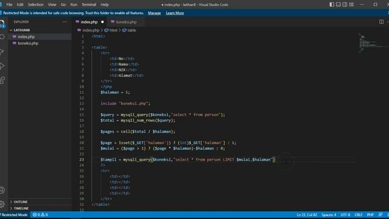Image resolution: width=389 pixels, height=219 pixels.
Task: Open the Terminal menu
Action: coord(89,4)
